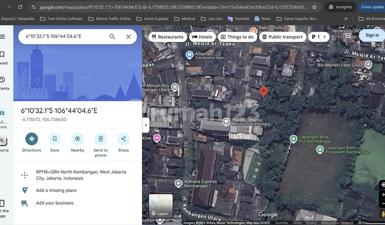Image resolution: width=385 pixels, height=225 pixels.
Task: Bookmark this page with star icon
Action: (x=314, y=7)
